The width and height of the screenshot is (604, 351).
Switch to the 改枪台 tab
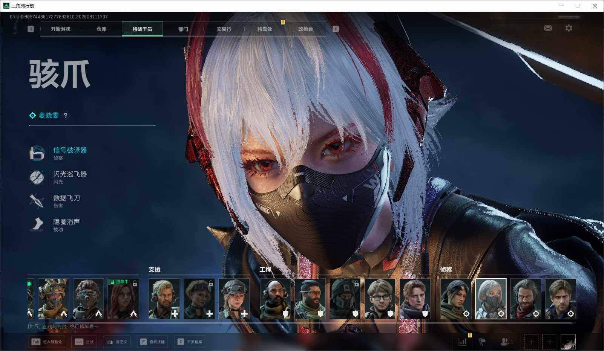305,29
